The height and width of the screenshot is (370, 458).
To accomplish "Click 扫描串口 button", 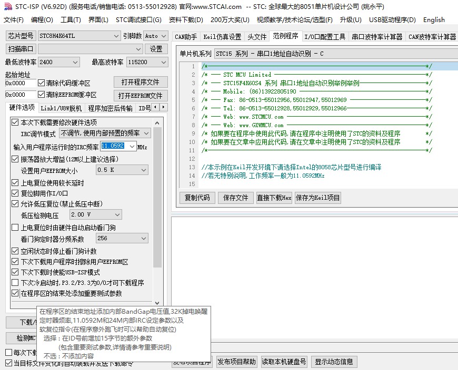I will pos(21,49).
